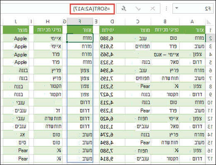Select units cell D17 in row 17
The width and height of the screenshot is (216, 165).
(x=112, y=159)
